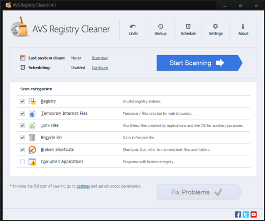This screenshot has height=221, width=265.
Task: Open the Settings link in footnote
Action: [83, 186]
